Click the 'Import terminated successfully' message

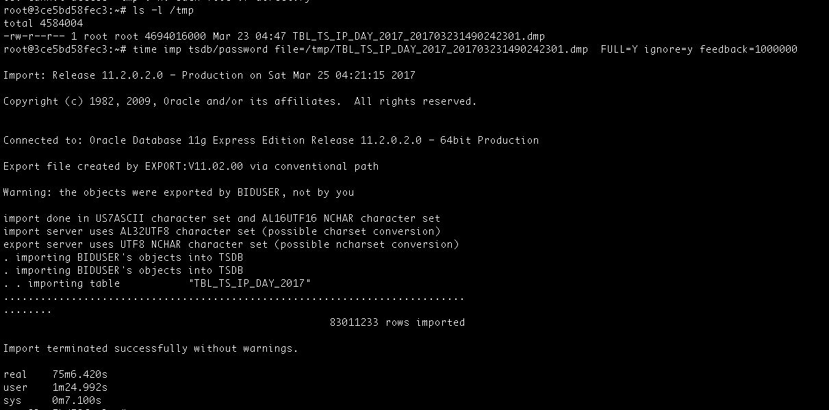[151, 348]
